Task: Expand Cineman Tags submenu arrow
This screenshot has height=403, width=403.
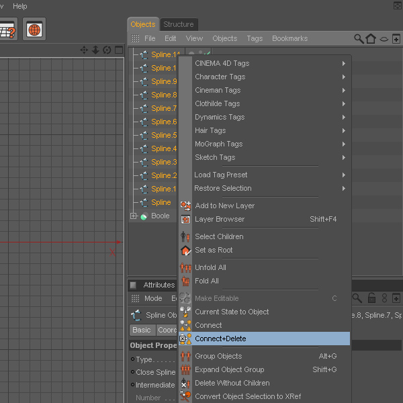Action: coord(344,90)
